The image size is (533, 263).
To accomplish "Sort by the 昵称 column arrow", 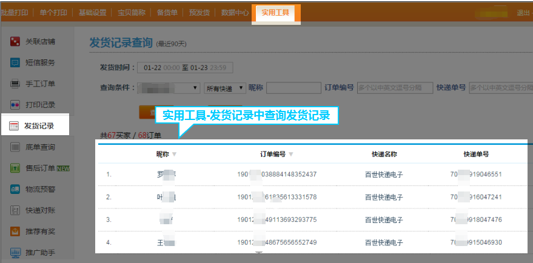I will pyautogui.click(x=175, y=155).
